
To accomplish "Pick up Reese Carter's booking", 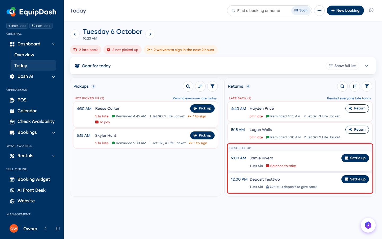I will click(202, 108).
